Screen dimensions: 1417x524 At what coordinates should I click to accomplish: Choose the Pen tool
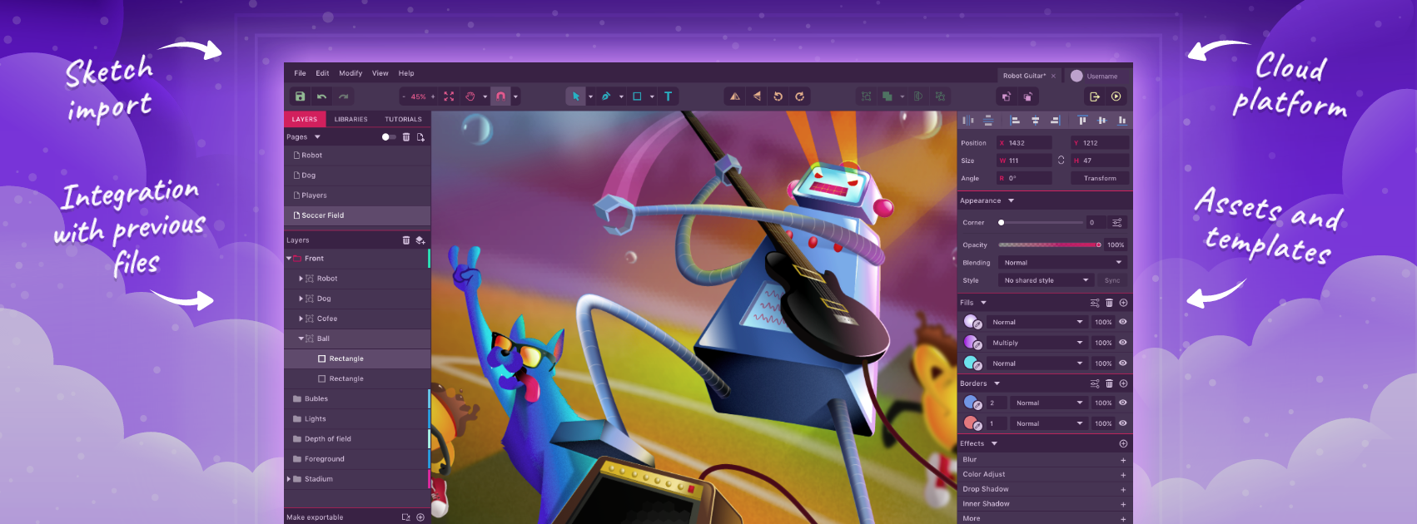coord(606,96)
